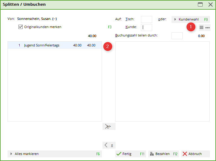This screenshot has width=216, height=161.
Task: Focus the Kunde input field
Action: [146, 27]
